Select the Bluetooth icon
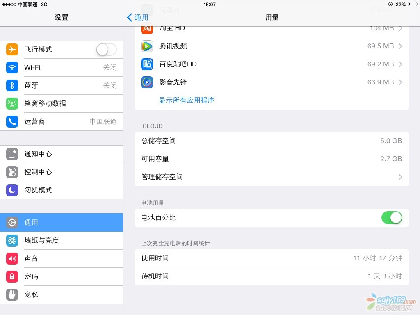Screen dimensions: 420x315 [x=12, y=85]
